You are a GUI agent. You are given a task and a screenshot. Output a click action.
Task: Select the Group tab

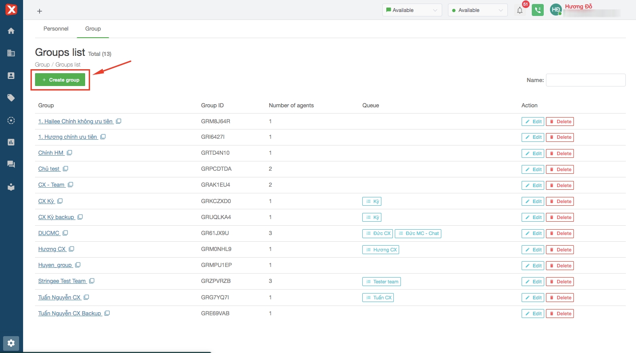(93, 29)
